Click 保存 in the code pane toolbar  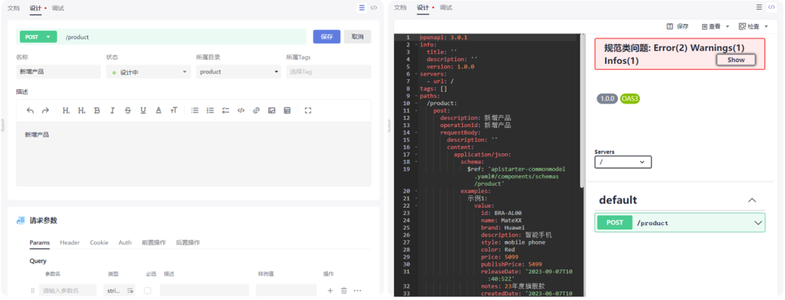677,26
